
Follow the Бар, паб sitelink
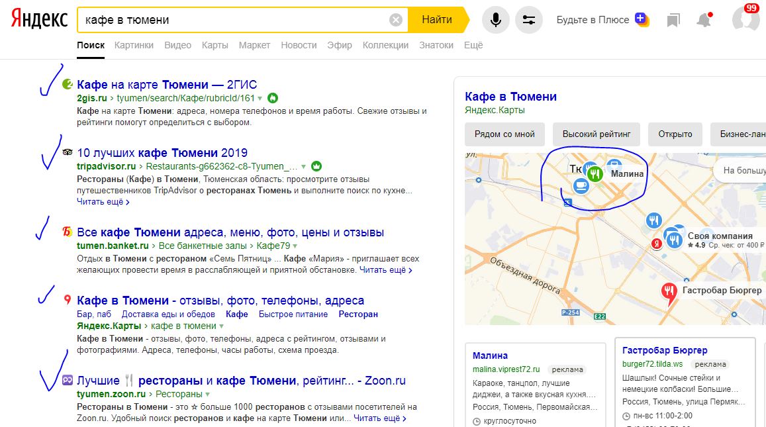coord(94,314)
